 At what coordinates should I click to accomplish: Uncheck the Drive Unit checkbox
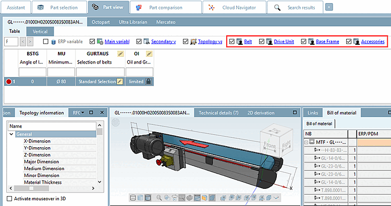(x=261, y=42)
